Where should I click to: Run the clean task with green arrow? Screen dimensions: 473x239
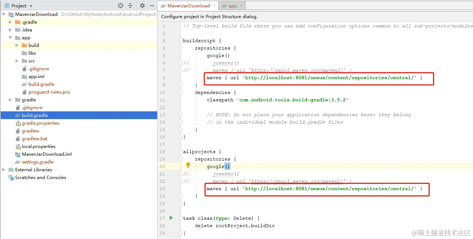pos(171,218)
